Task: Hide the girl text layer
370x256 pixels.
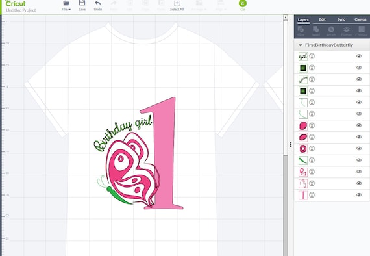Action: point(359,56)
